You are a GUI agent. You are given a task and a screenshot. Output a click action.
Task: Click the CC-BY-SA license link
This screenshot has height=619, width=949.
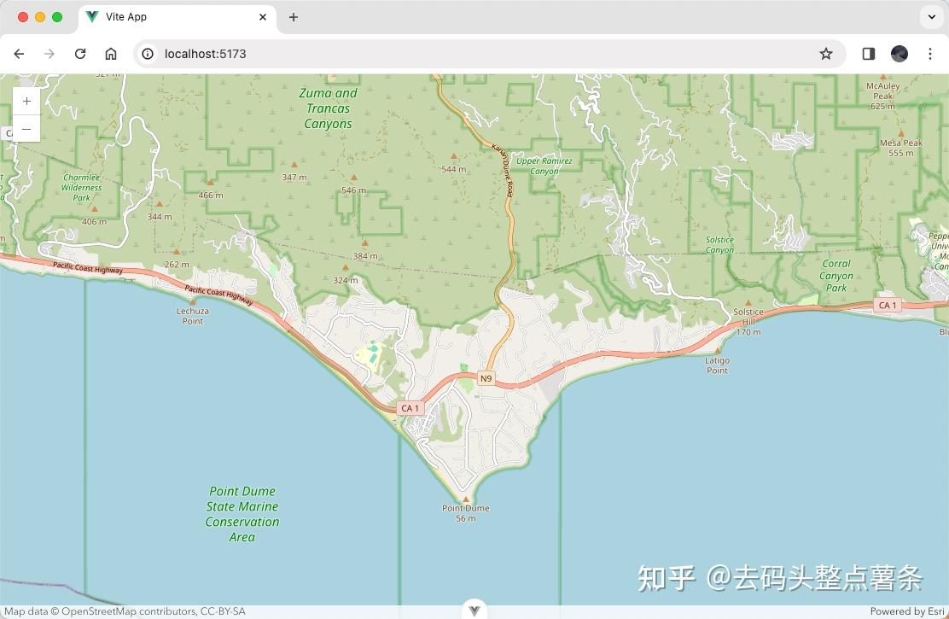(224, 610)
